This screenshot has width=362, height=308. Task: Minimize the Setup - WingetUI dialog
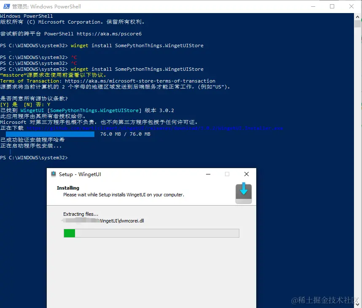208,174
